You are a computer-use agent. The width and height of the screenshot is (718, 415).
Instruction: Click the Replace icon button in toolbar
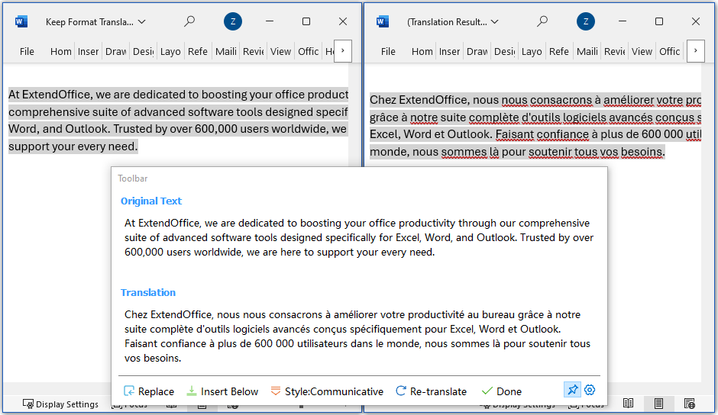coord(149,391)
